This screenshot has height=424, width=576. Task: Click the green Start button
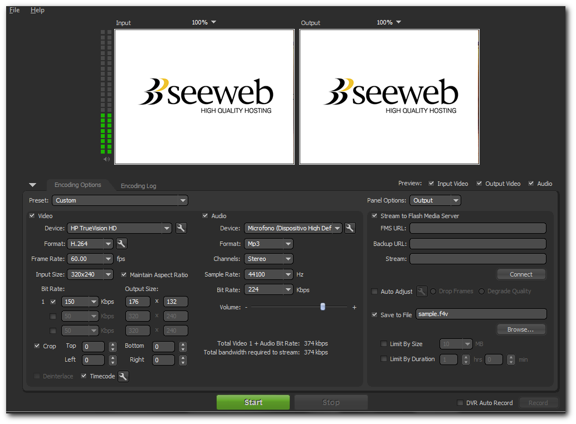pyautogui.click(x=253, y=402)
